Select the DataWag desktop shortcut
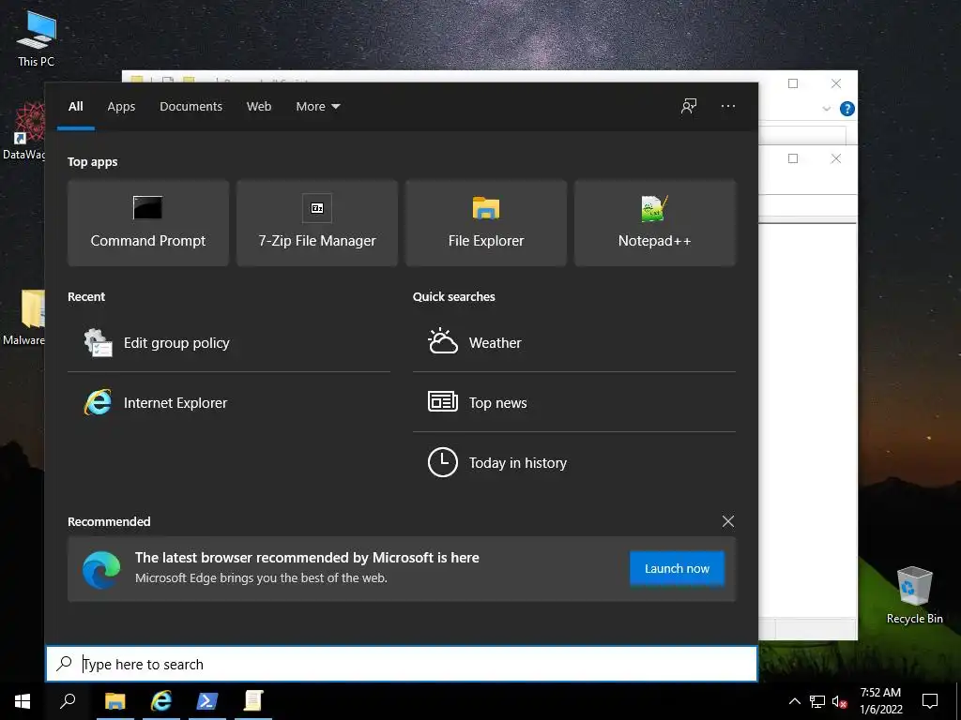The width and height of the screenshot is (961, 720). click(23, 129)
